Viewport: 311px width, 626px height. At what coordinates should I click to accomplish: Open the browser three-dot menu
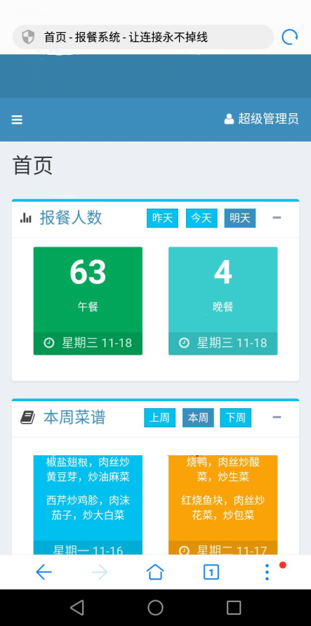[267, 573]
